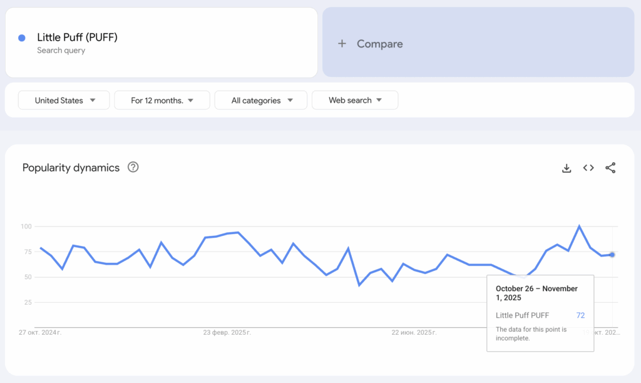
Task: Click the blue dot beside Little Puff
Action: [22, 38]
